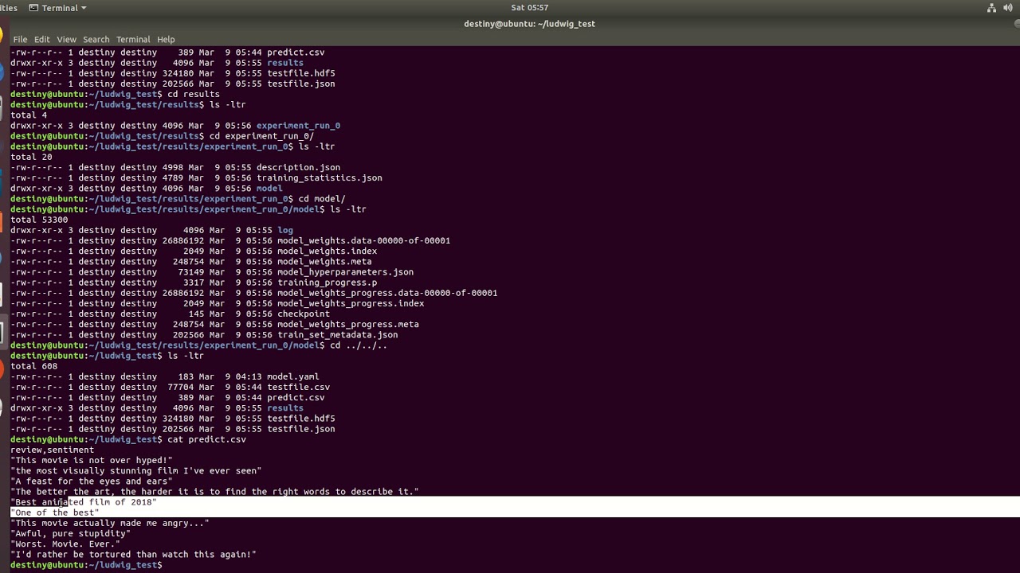The width and height of the screenshot is (1020, 573).
Task: Open the Edit menu
Action: (42, 39)
